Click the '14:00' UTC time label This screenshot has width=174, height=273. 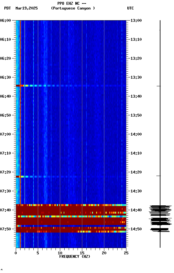(136, 134)
